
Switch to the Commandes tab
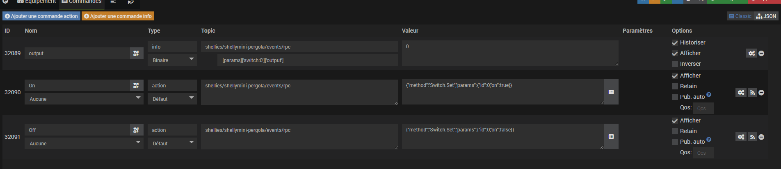click(82, 2)
